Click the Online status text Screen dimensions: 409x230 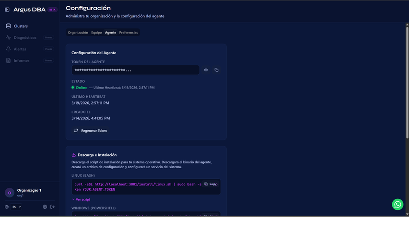click(x=82, y=88)
